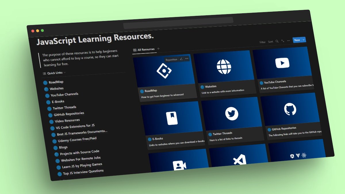The height and width of the screenshot is (194, 345).
Task: Click the globe icon on Websites card
Action: [x=224, y=67]
